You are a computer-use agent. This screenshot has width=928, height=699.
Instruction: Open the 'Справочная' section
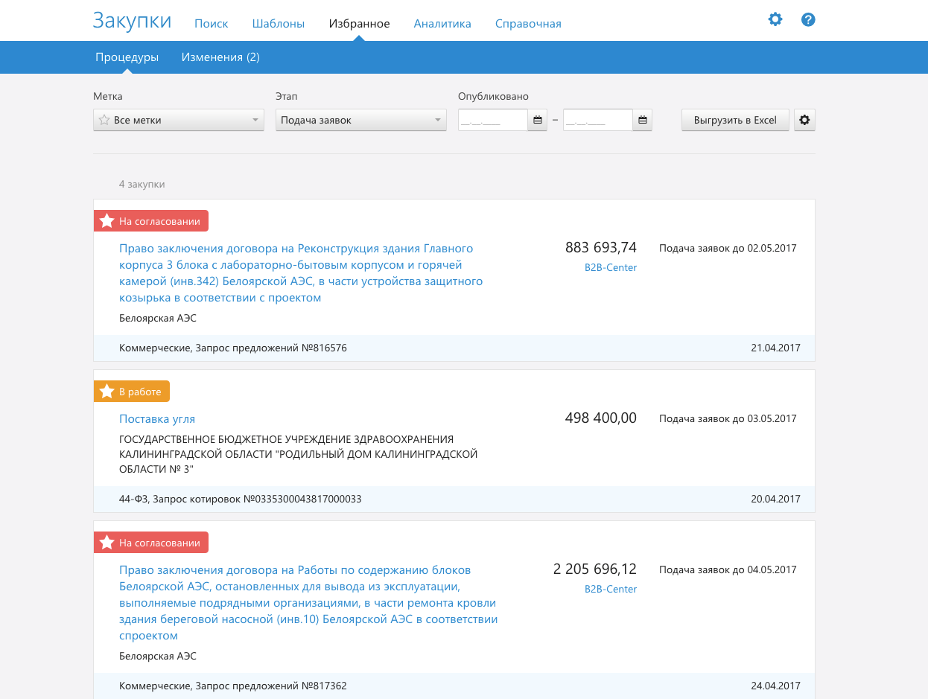tap(528, 24)
